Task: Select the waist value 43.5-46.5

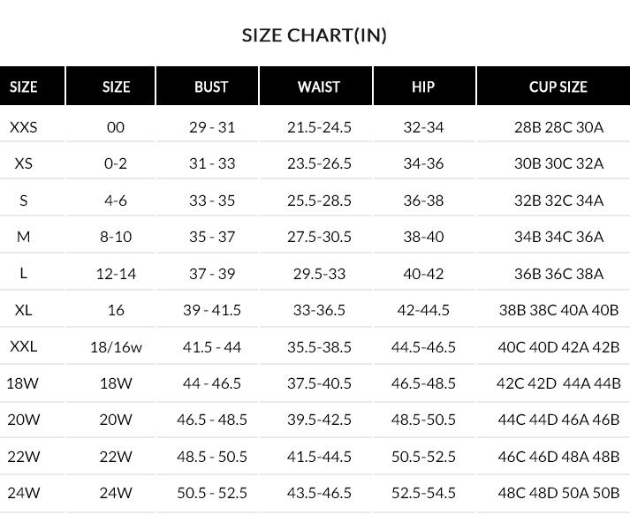Action: pyautogui.click(x=319, y=493)
